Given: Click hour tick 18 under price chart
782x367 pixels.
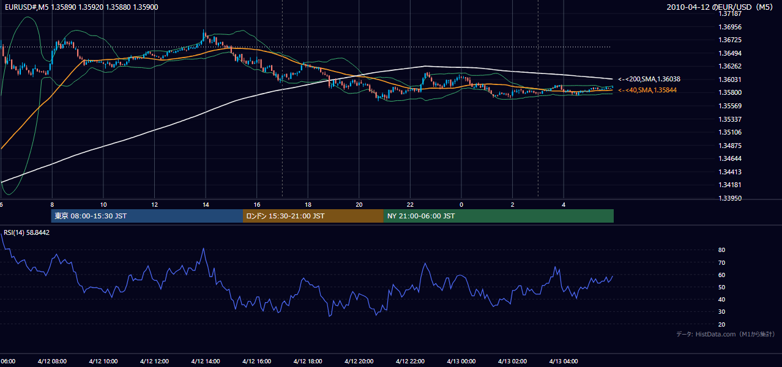Looking at the screenshot, I should [x=308, y=205].
